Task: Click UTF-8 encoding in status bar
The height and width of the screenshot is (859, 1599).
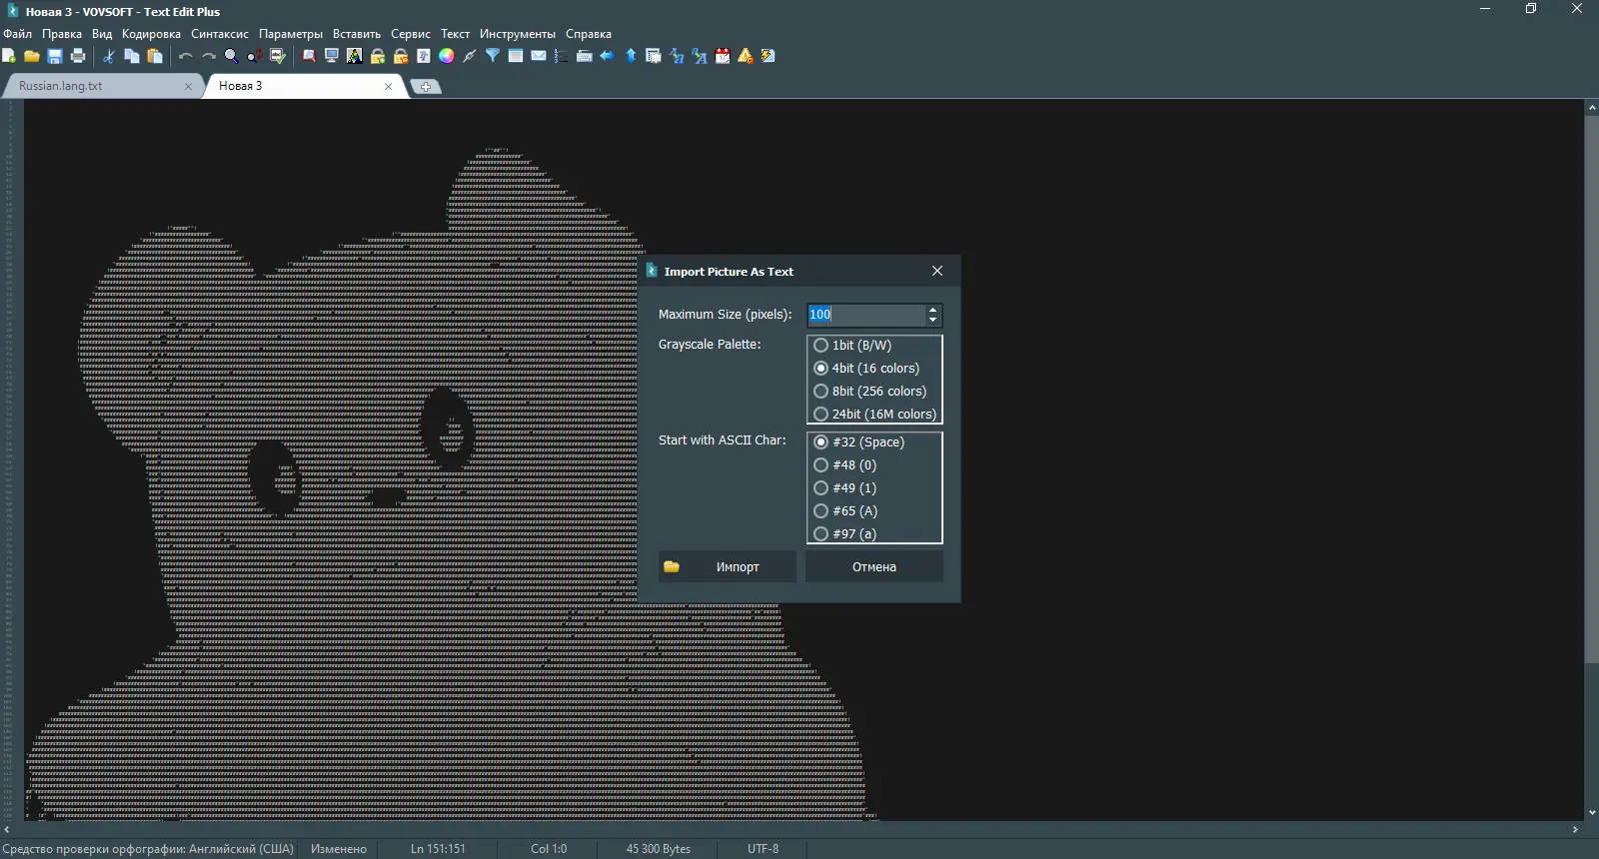Action: [x=763, y=849]
